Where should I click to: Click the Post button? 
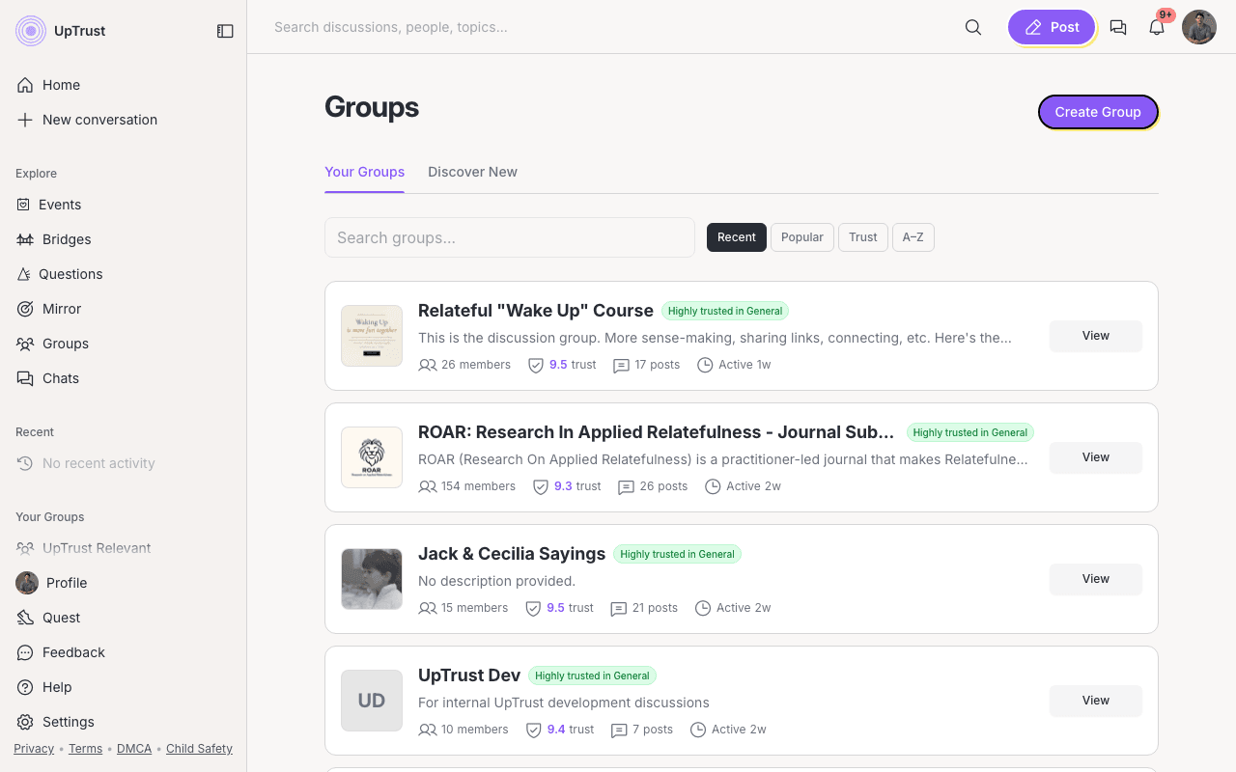(1052, 27)
